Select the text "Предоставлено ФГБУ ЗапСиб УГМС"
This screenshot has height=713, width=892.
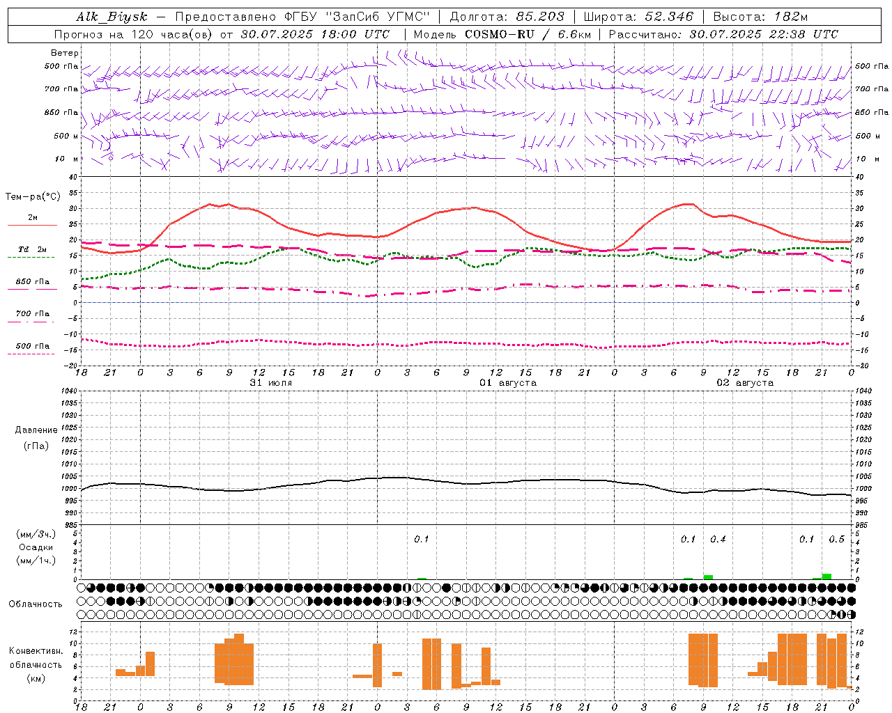[x=302, y=17]
